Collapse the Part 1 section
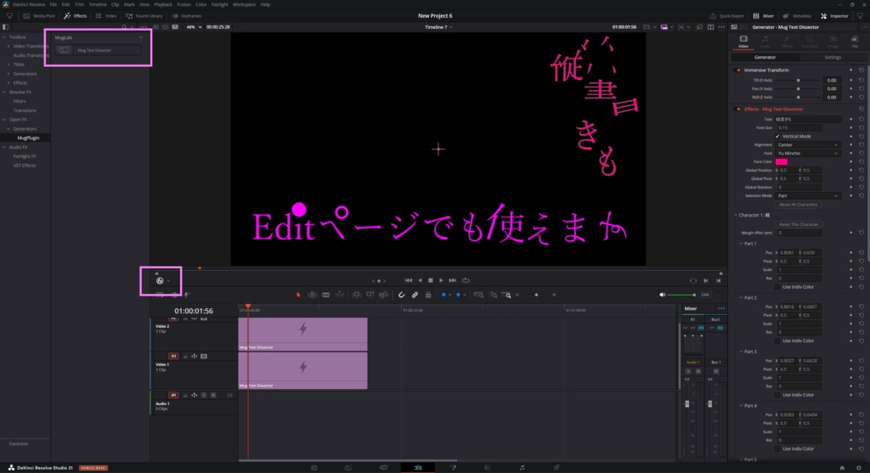Screen dimensions: 870x473 tap(741, 244)
